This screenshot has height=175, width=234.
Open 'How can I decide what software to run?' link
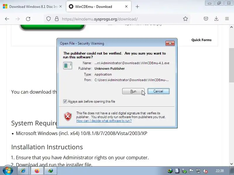click(x=104, y=121)
